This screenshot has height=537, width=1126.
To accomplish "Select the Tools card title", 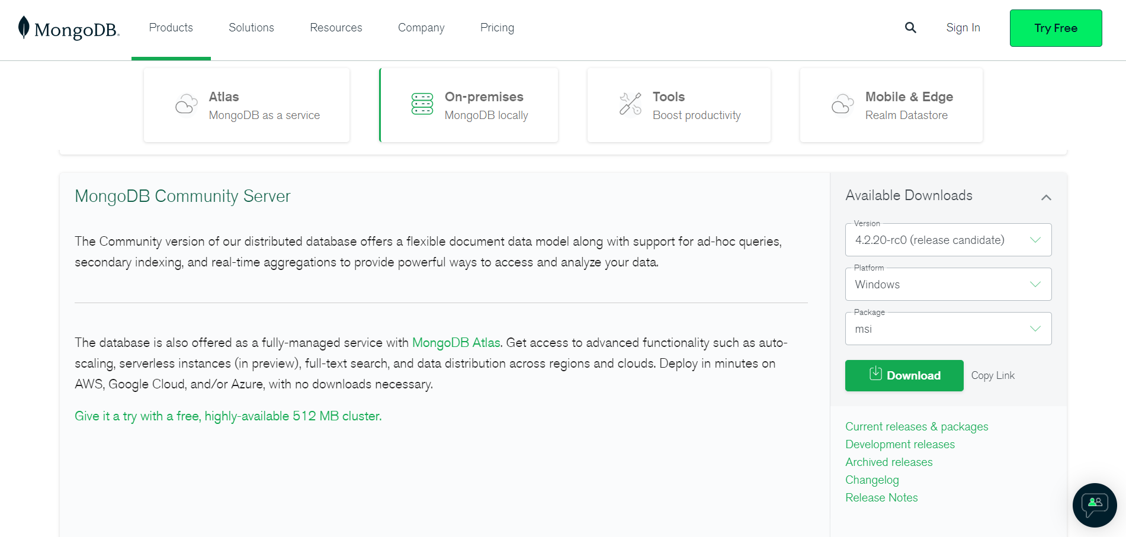I will click(669, 97).
